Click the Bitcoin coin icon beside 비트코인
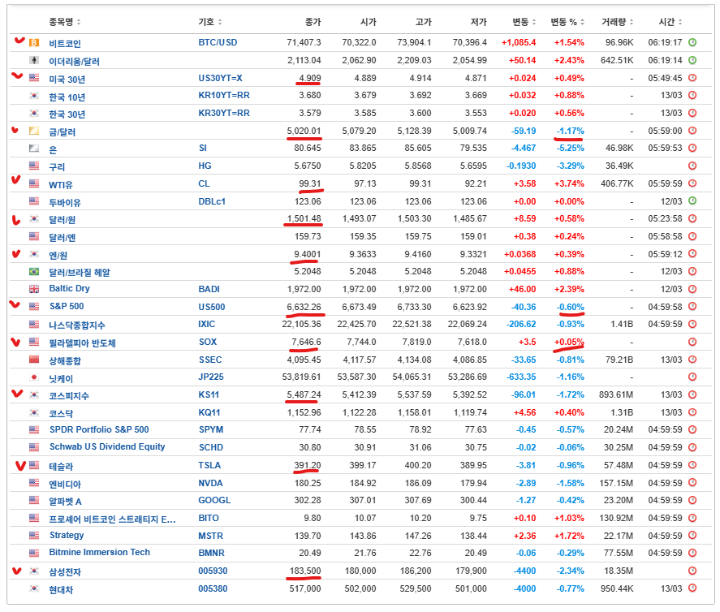Image resolution: width=720 pixels, height=612 pixels. click(x=34, y=42)
